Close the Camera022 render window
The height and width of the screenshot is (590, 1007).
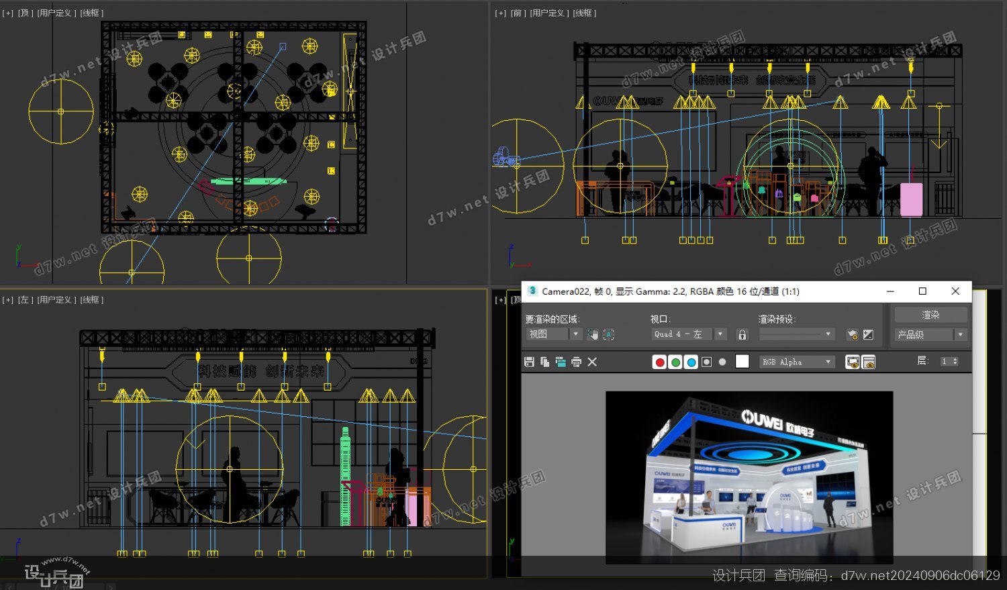pyautogui.click(x=955, y=291)
